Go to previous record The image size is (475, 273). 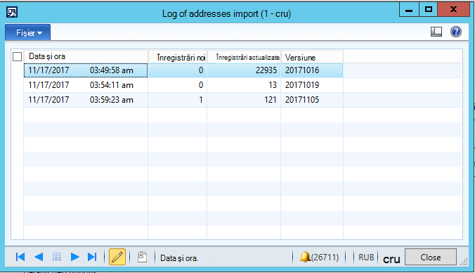(x=39, y=257)
